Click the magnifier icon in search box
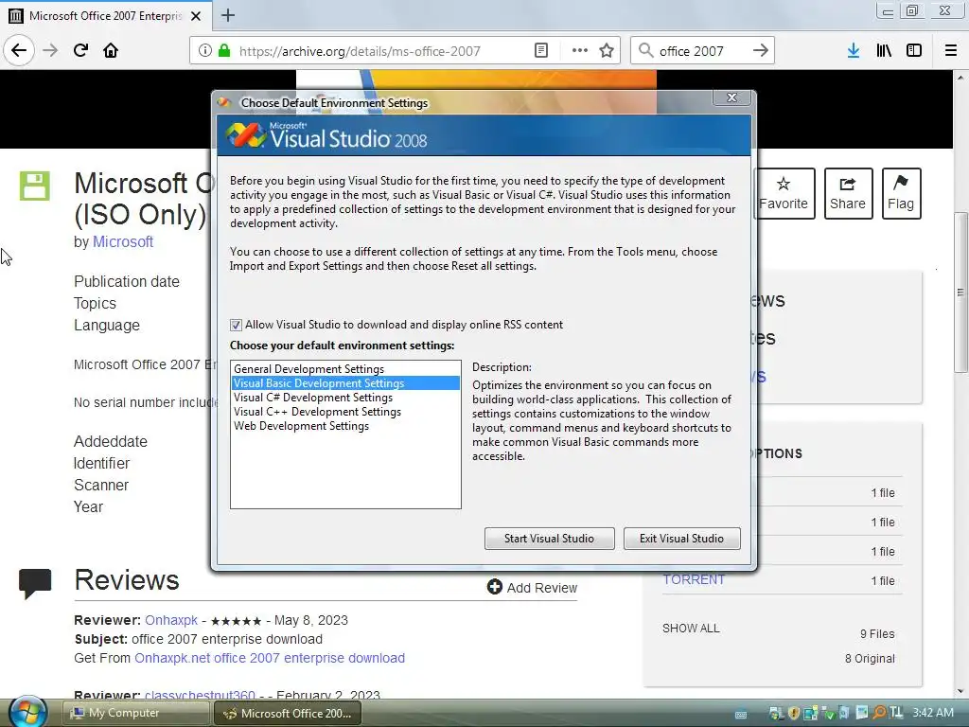Screen dimensions: 969x727 [645, 51]
